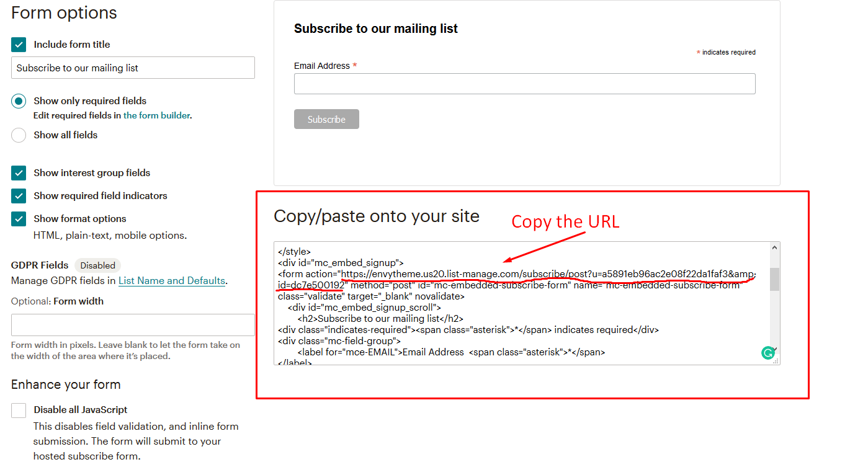Disable Show required field indicators option

click(x=19, y=196)
